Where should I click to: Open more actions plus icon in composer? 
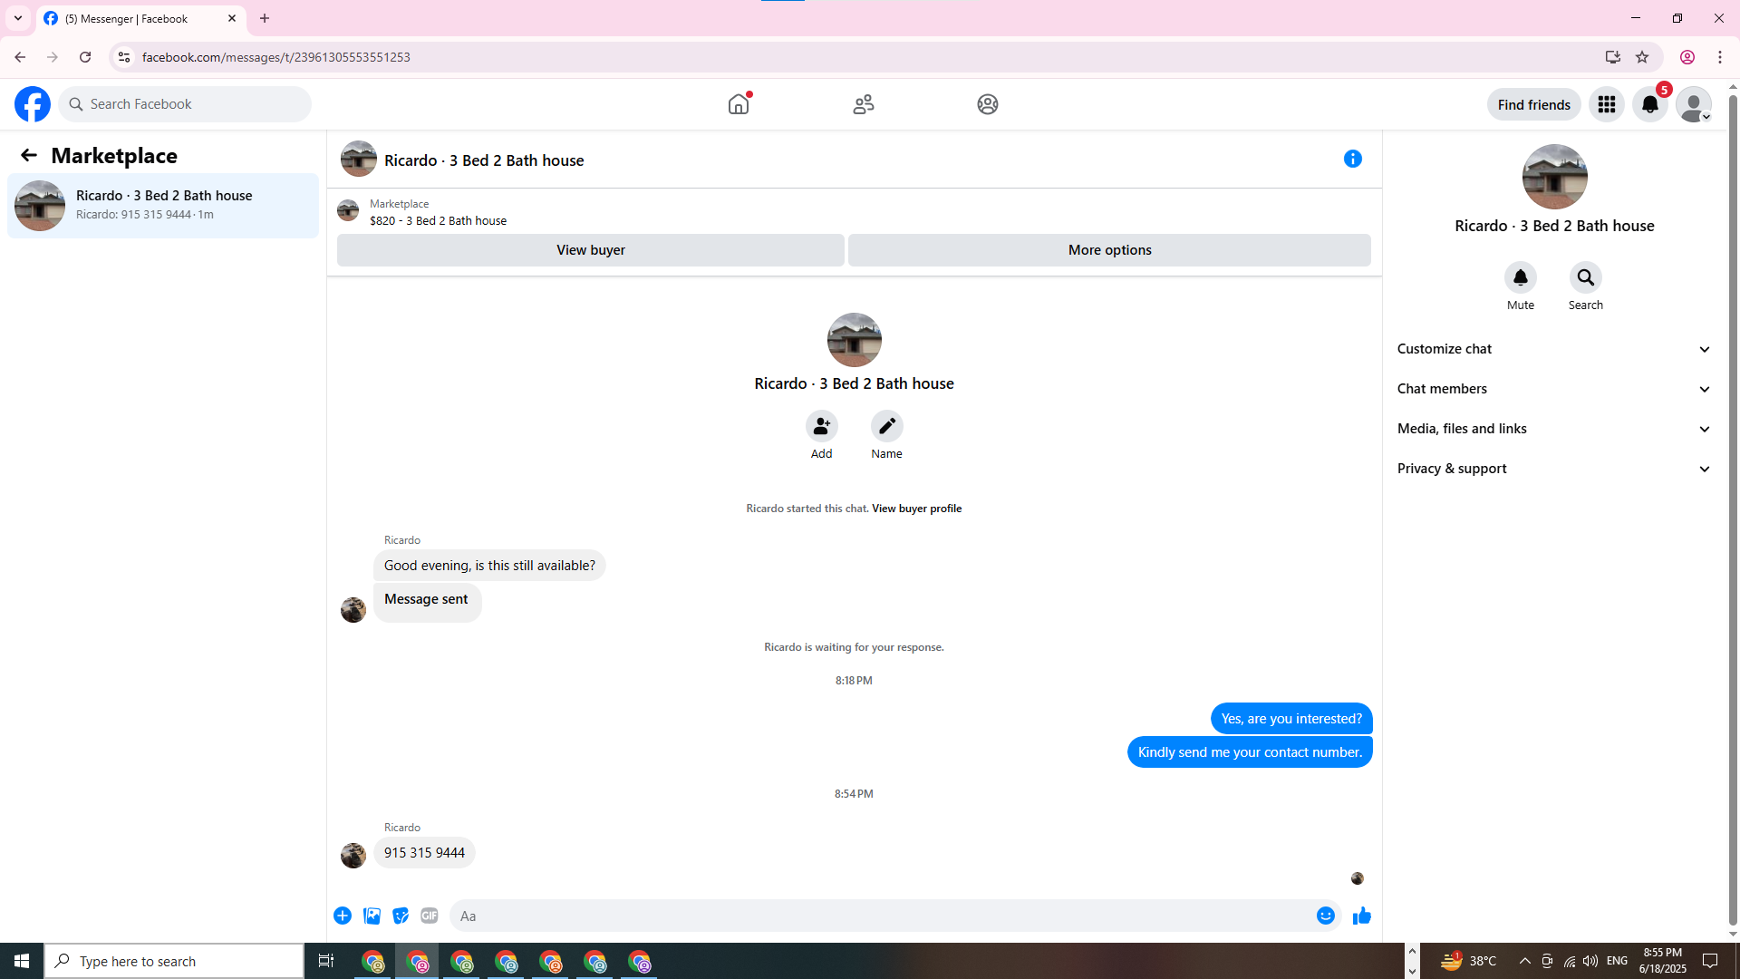click(x=343, y=916)
